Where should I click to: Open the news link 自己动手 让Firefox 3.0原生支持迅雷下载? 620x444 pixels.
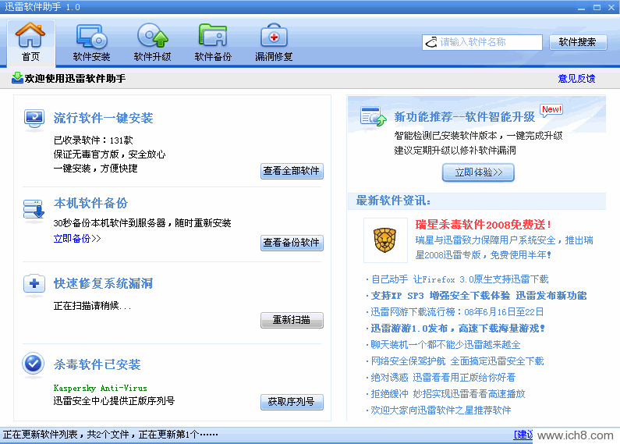(x=460, y=279)
